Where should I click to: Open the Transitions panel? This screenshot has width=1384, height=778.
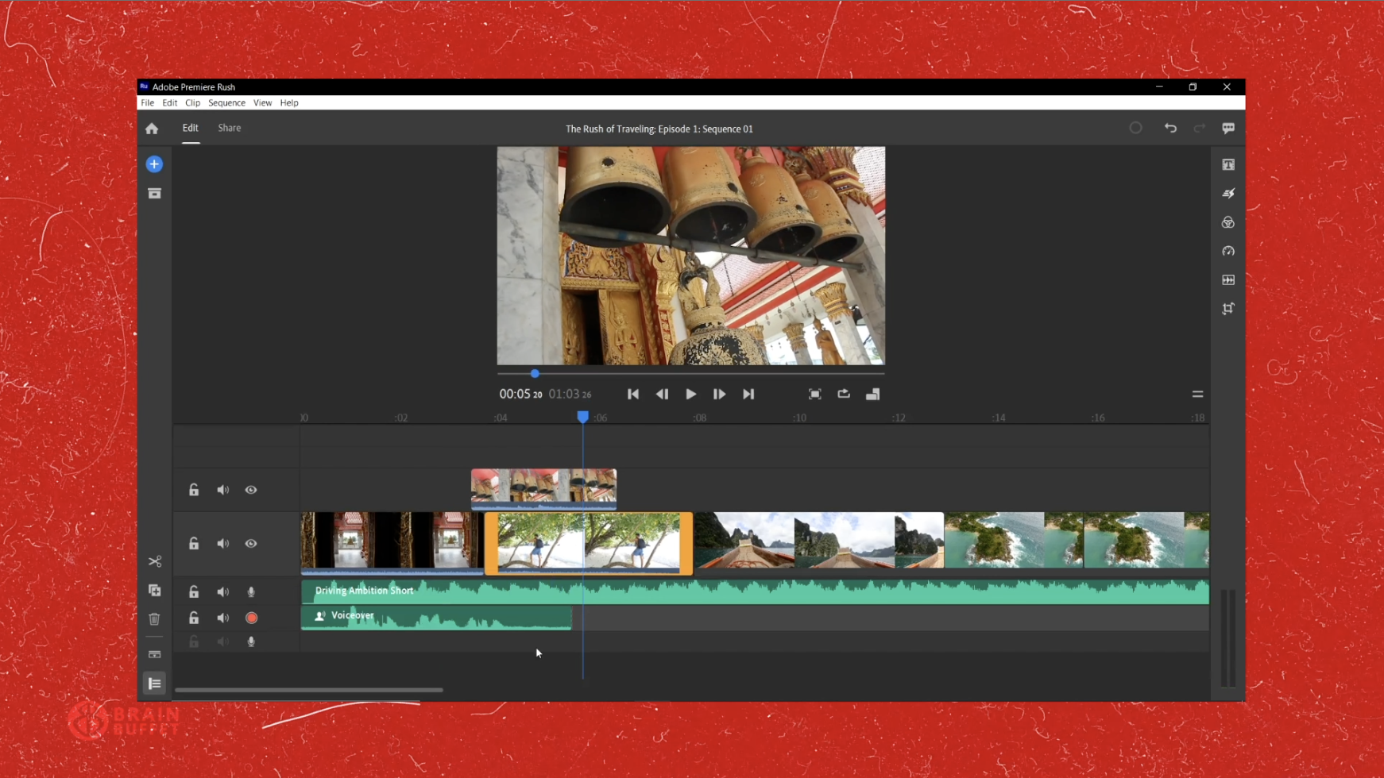point(1228,193)
